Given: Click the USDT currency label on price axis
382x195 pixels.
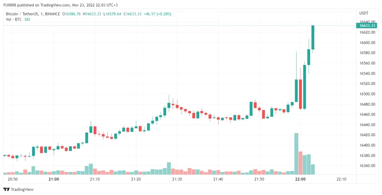Looking at the screenshot, I should click(x=363, y=13).
